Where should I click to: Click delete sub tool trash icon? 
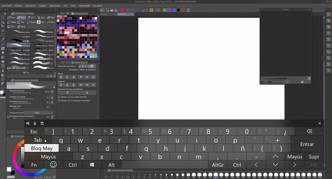pyautogui.click(x=54, y=76)
